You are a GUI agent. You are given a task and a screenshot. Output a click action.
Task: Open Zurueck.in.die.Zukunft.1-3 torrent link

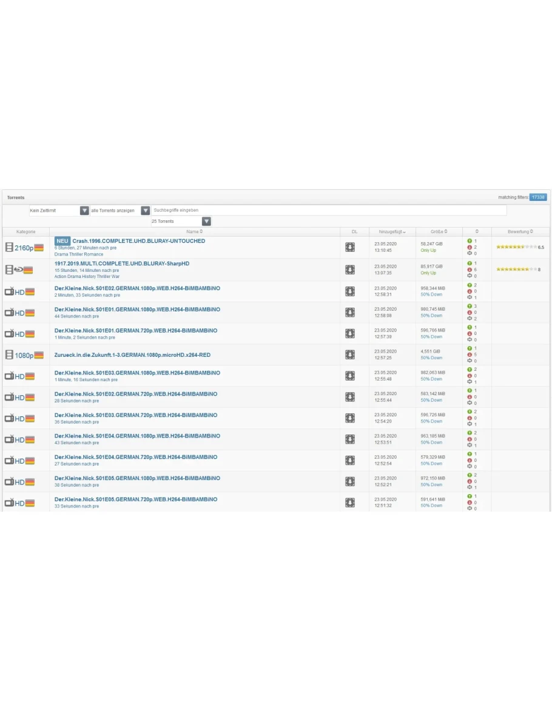click(x=132, y=354)
